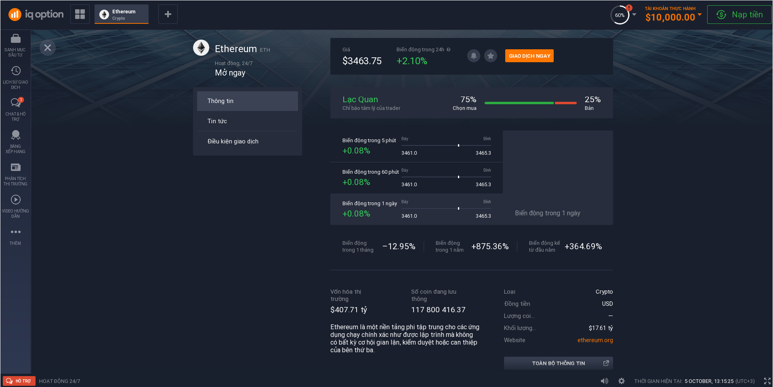The height and width of the screenshot is (387, 773).
Task: Click the trader sentiment buy/sell bar
Action: (x=530, y=103)
